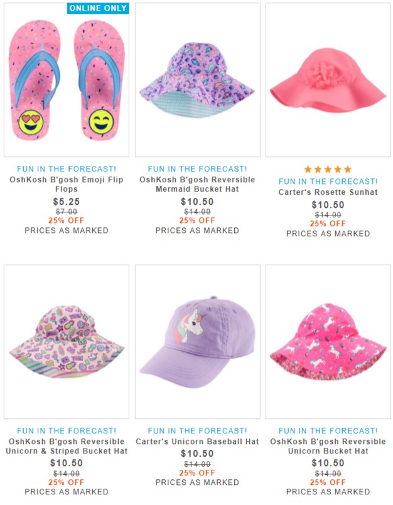Open the Emoji Flip Flops product image
Viewport: 393px width, 505px height.
click(67, 80)
